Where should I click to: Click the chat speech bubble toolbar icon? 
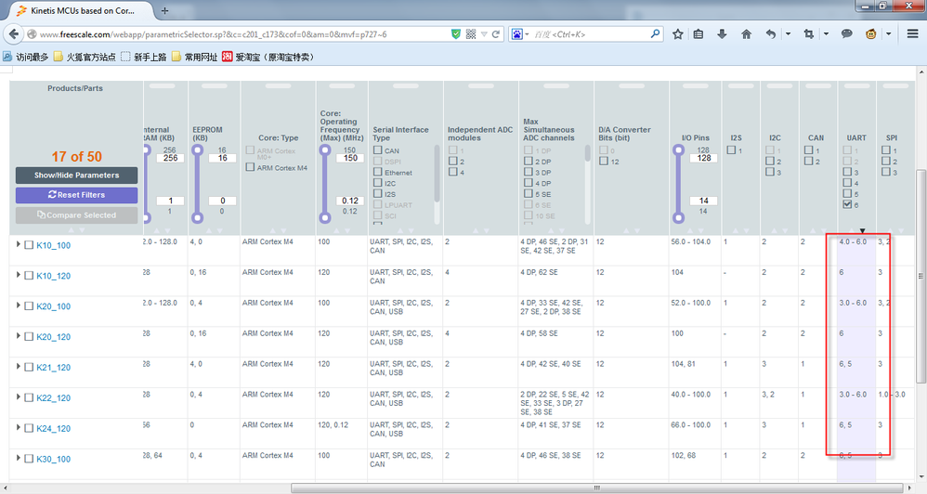pos(846,34)
